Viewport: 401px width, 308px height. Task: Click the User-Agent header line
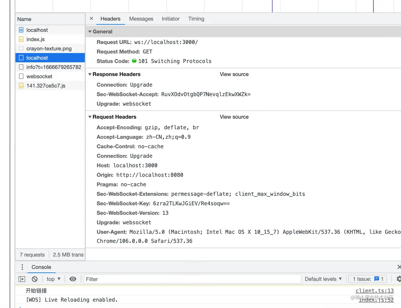[x=249, y=236]
